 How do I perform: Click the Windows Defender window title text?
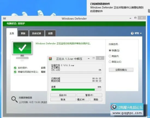[74, 19]
